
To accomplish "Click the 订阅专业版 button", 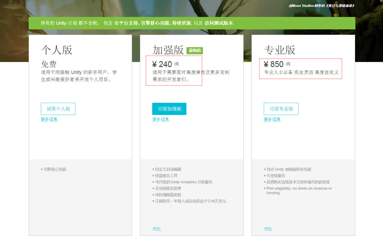I will click(x=281, y=109).
